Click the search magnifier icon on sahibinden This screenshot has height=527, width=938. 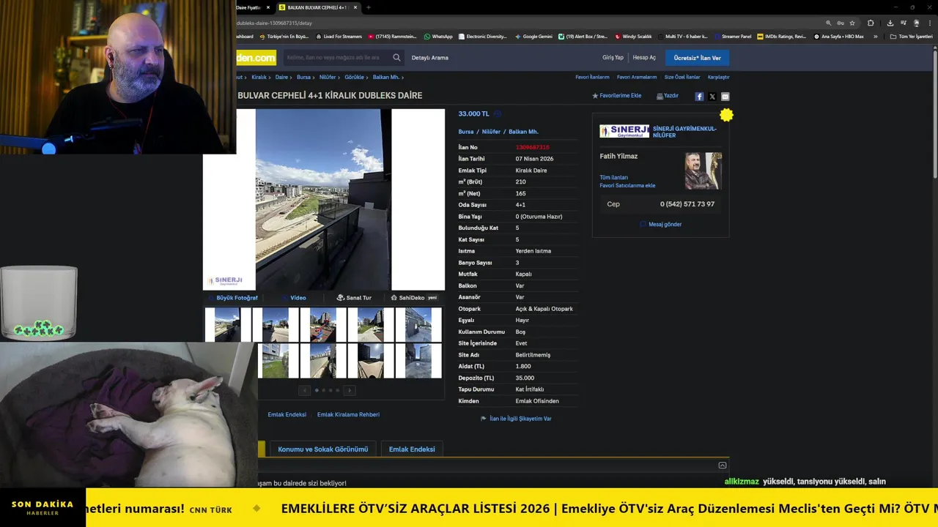pos(396,57)
